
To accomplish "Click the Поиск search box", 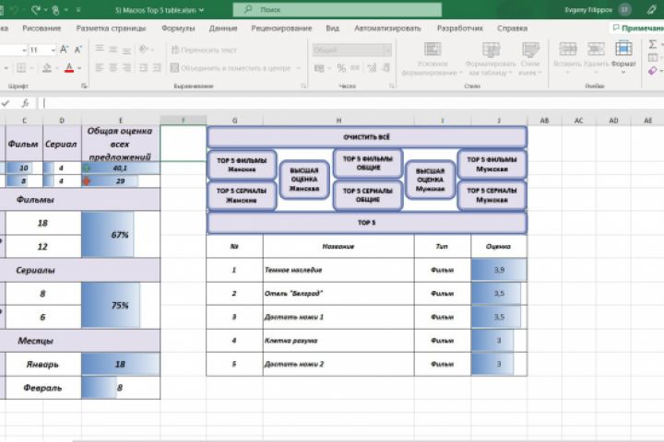I will [x=338, y=9].
